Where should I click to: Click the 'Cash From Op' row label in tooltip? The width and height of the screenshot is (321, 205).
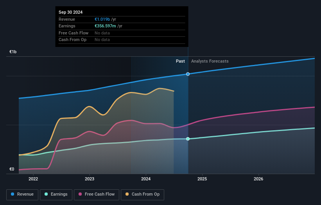coord(72,40)
